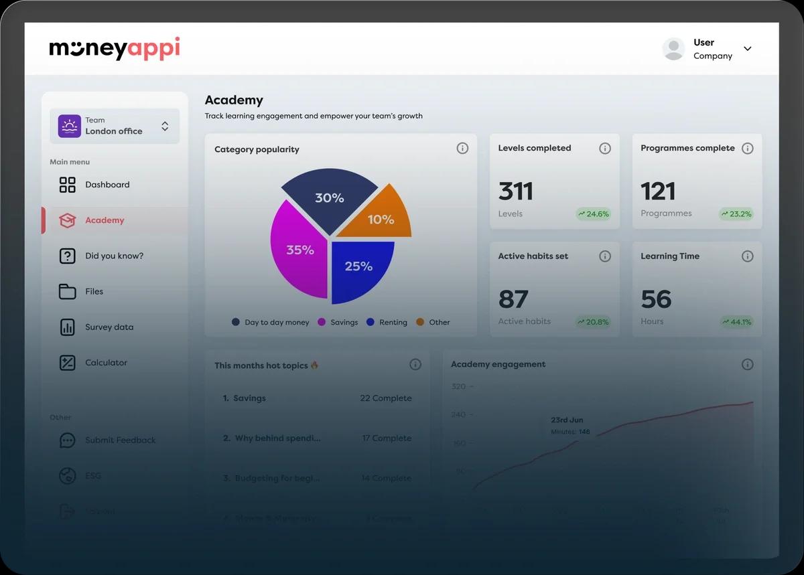Open Savings hot topic entry
The image size is (804, 575).
click(x=249, y=398)
